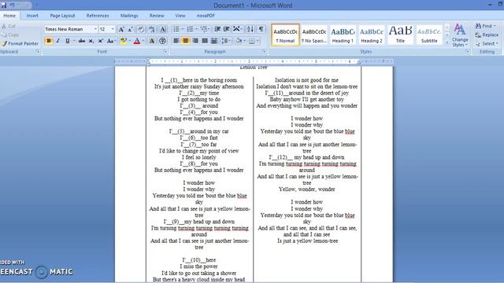The height and width of the screenshot is (283, 504).
Task: Click the Clear Formatting icon
Action: (x=141, y=30)
